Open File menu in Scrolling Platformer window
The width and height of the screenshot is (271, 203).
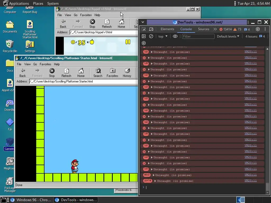(x=19, y=64)
